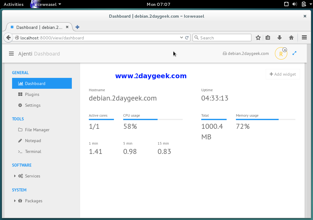Click the Packages gift icon
Image resolution: width=313 pixels, height=220 pixels.
(20, 200)
